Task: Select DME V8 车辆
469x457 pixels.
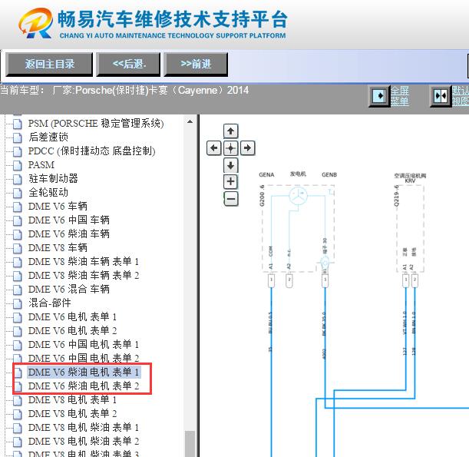Action: coord(58,247)
